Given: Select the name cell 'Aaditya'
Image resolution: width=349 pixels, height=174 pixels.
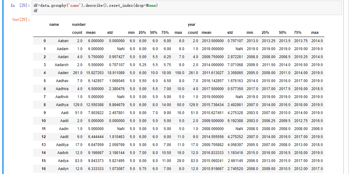Looking at the screenshot, I should point(62,145).
